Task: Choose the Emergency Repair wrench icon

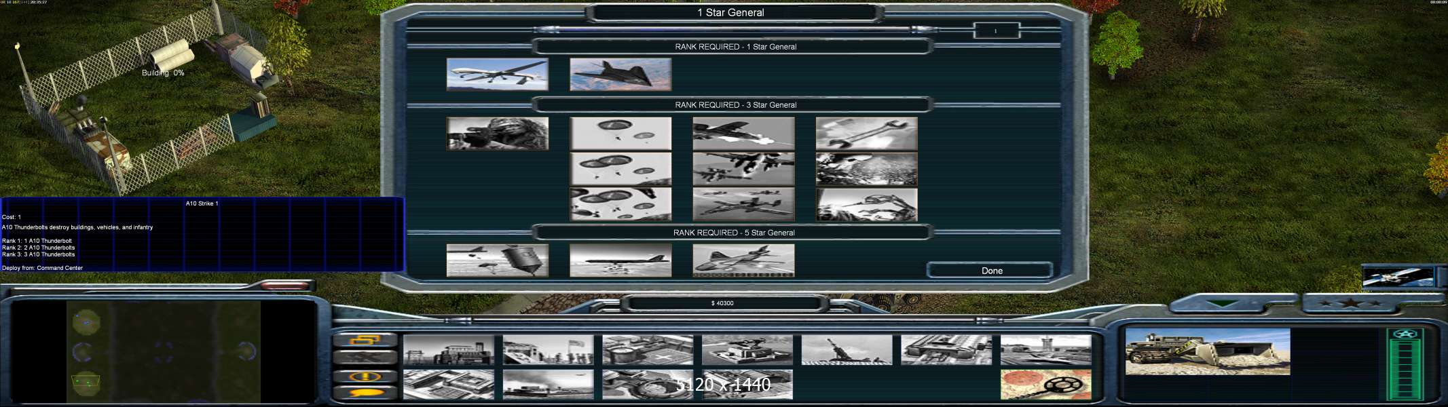Action: point(866,133)
